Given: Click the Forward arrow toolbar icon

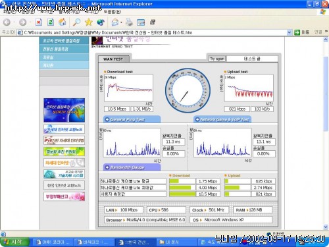Looking at the screenshot, I should pyautogui.click(x=22, y=22).
